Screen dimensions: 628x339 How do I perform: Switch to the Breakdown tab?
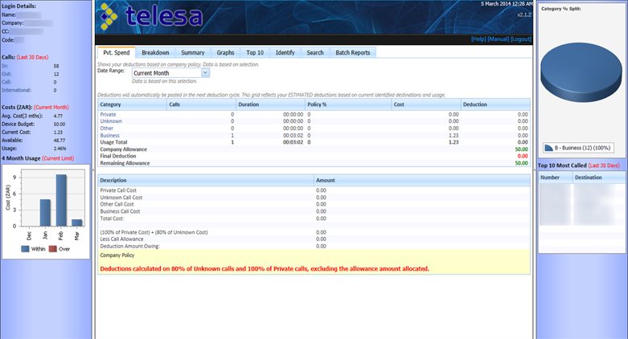point(155,52)
